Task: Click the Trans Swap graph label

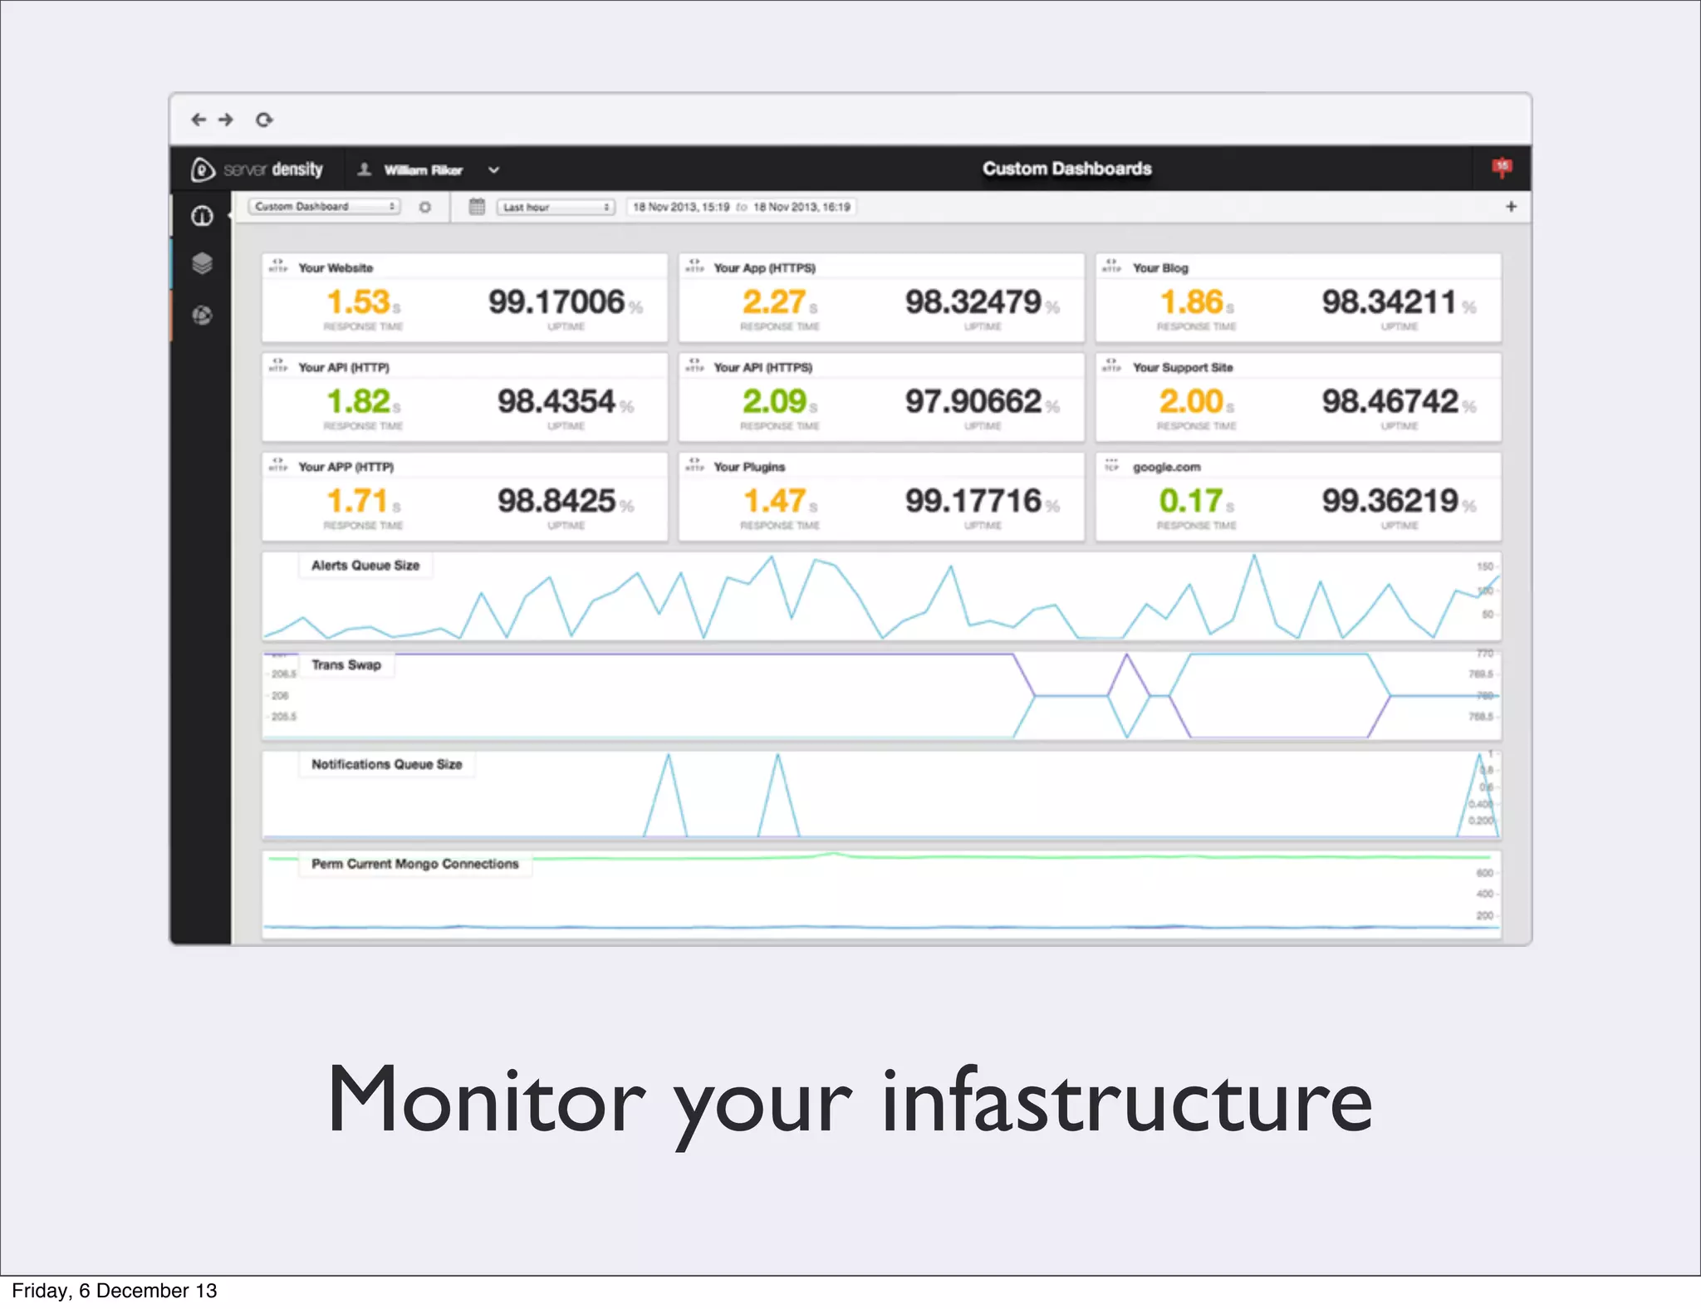Action: 346,665
